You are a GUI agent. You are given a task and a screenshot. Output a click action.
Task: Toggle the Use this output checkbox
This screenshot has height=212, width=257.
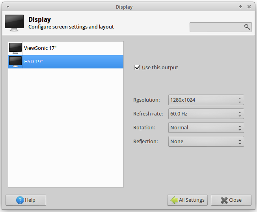point(137,67)
